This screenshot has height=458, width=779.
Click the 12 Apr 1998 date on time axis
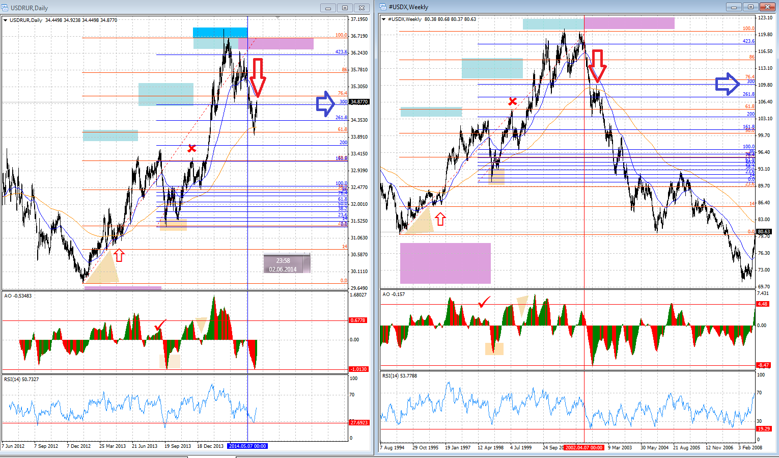[491, 448]
